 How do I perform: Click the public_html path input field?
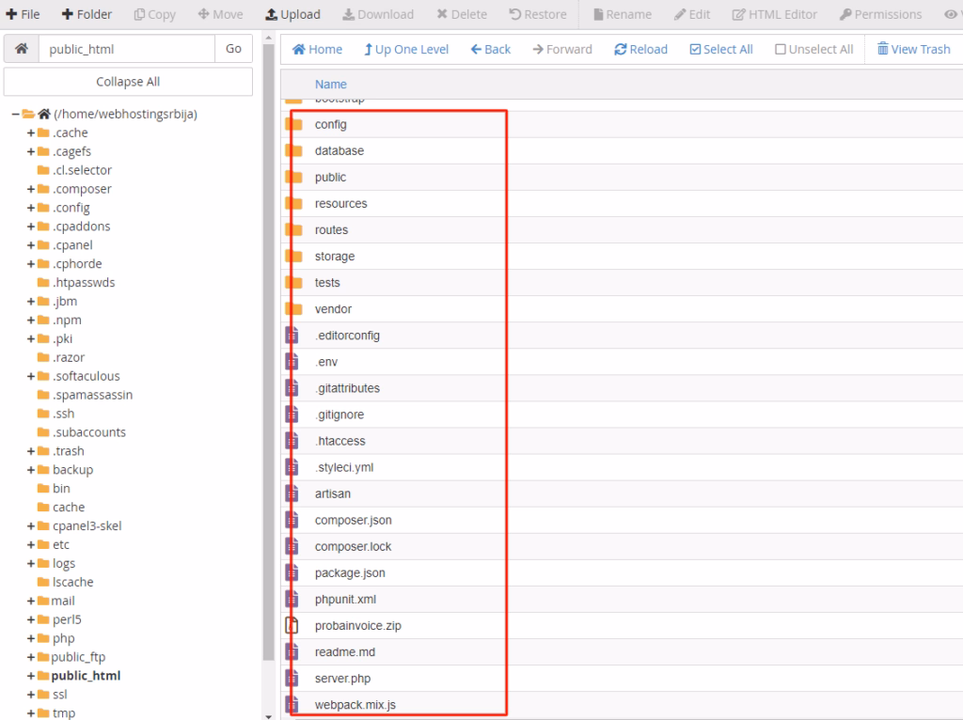(x=127, y=49)
